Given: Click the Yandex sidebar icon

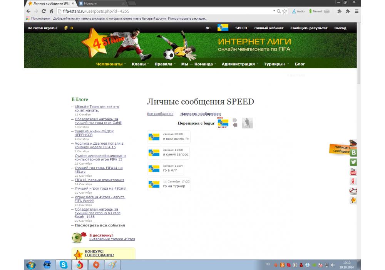Looking at the screenshot, I should point(353,181).
